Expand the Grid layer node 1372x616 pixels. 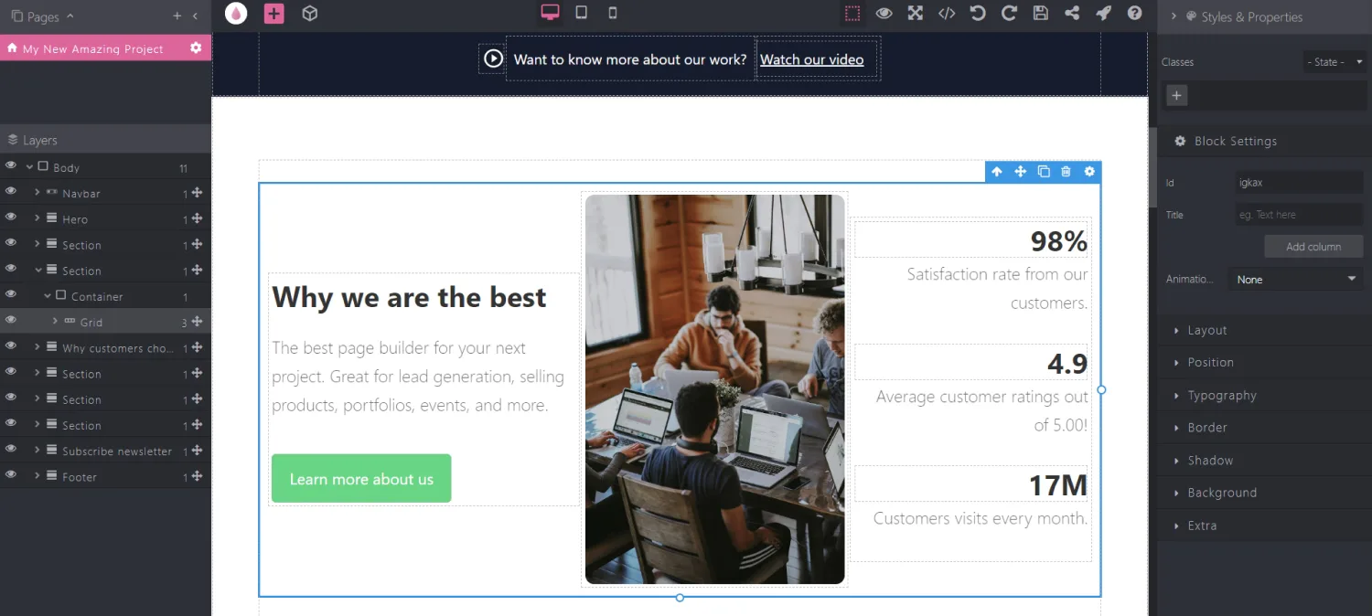[55, 322]
